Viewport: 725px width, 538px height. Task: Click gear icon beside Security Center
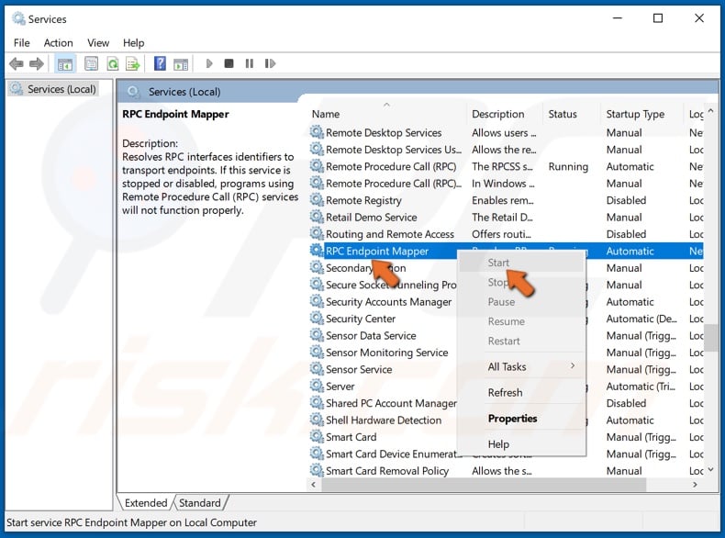[317, 319]
